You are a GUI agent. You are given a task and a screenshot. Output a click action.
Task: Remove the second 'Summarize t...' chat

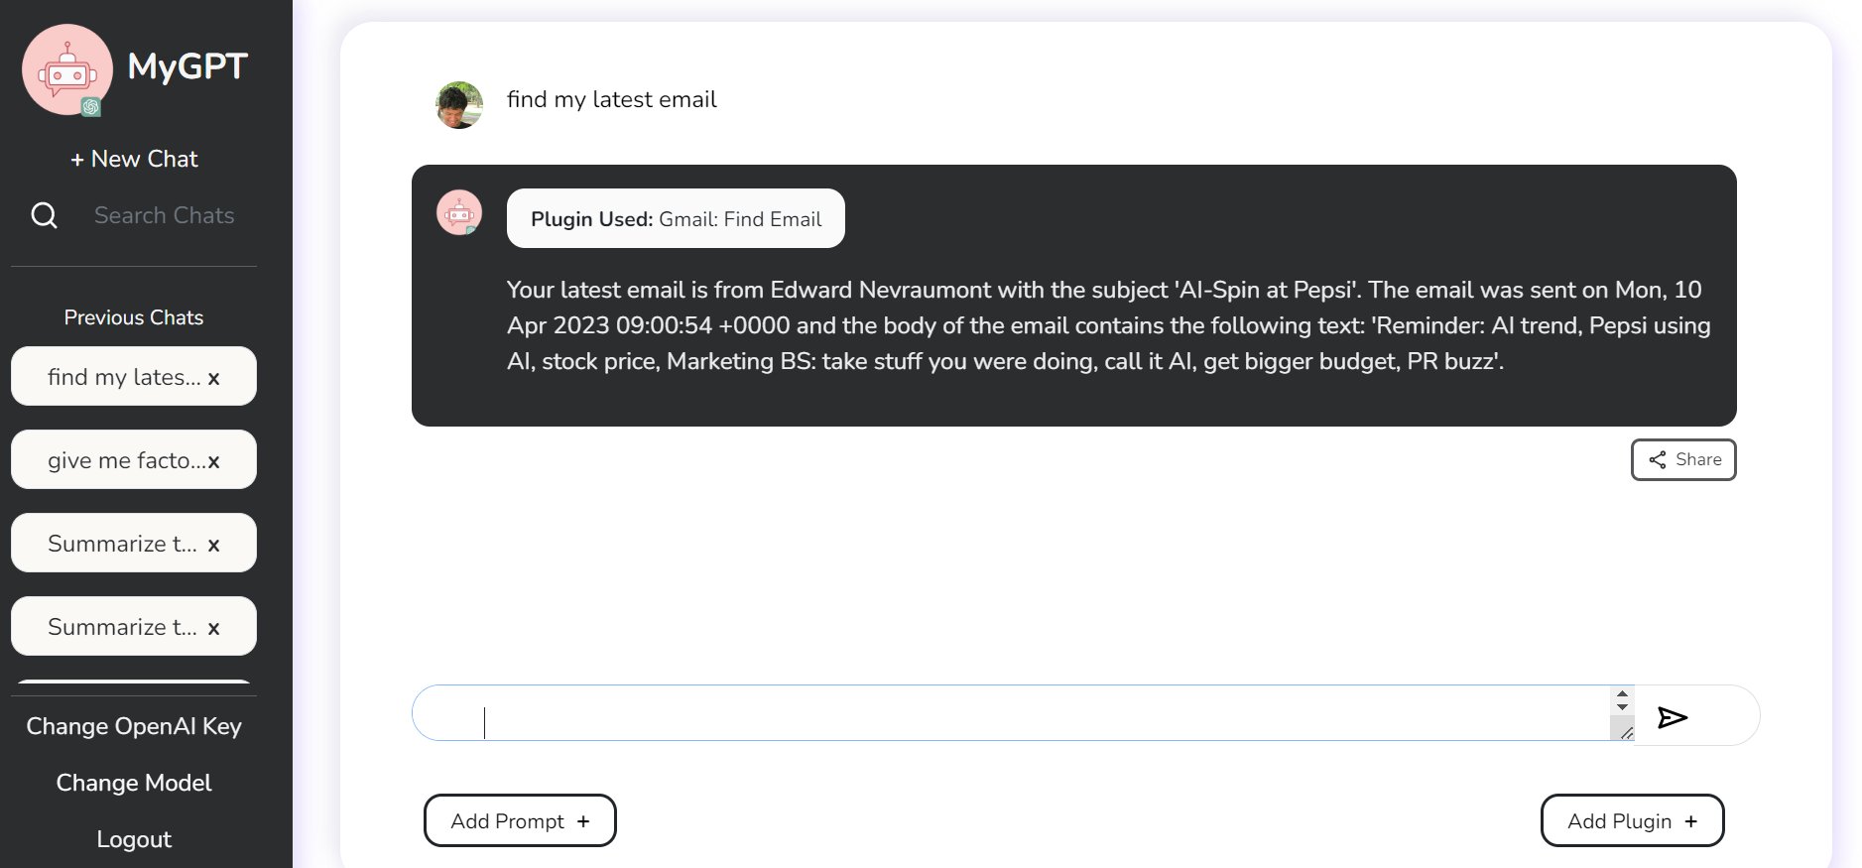(x=213, y=628)
